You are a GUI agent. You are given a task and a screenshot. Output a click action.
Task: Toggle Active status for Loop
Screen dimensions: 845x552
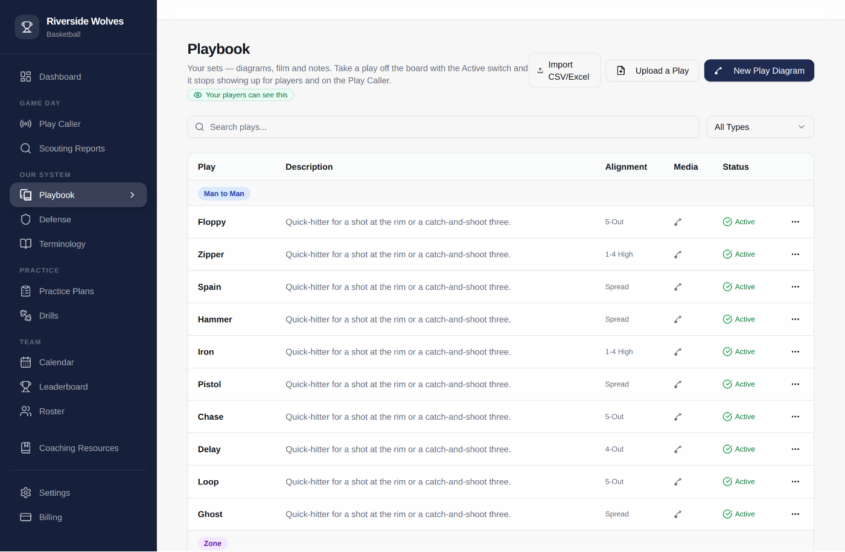(739, 482)
